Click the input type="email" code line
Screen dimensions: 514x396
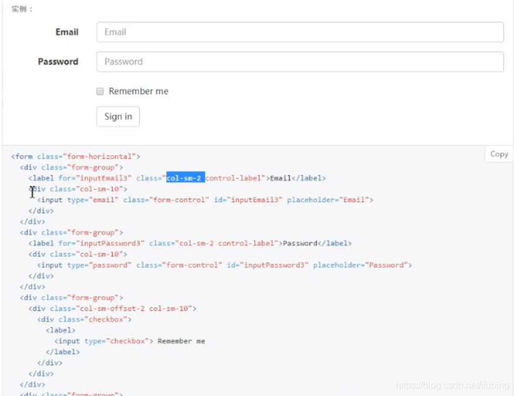coord(205,200)
